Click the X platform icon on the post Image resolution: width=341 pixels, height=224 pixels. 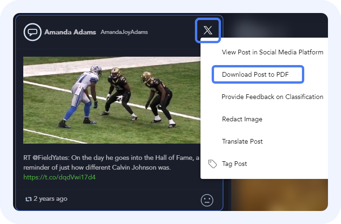click(207, 30)
